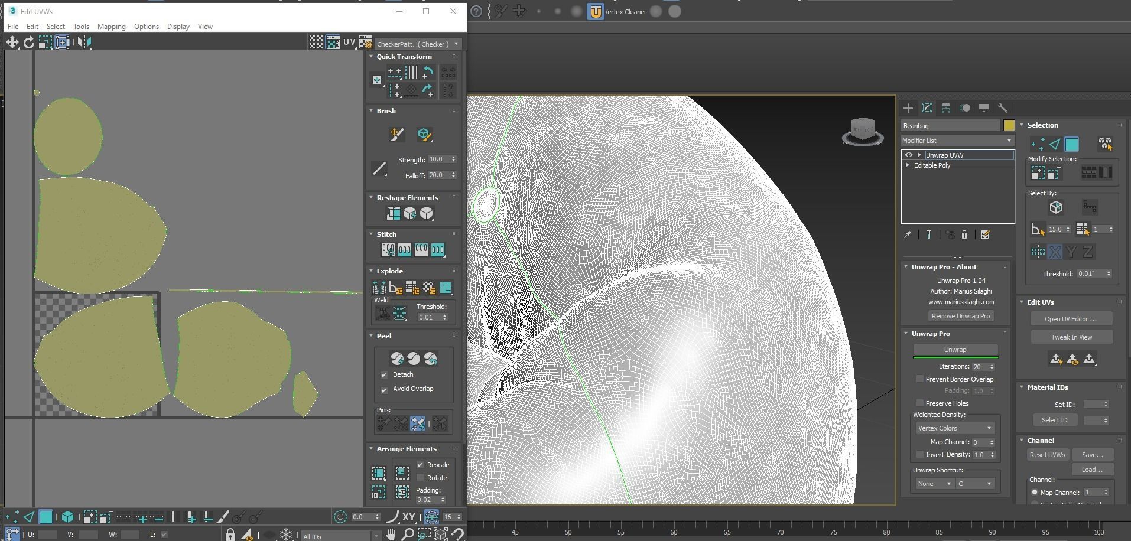1131x541 pixels.
Task: Open the Select menu in Edit UVWs
Action: (56, 27)
